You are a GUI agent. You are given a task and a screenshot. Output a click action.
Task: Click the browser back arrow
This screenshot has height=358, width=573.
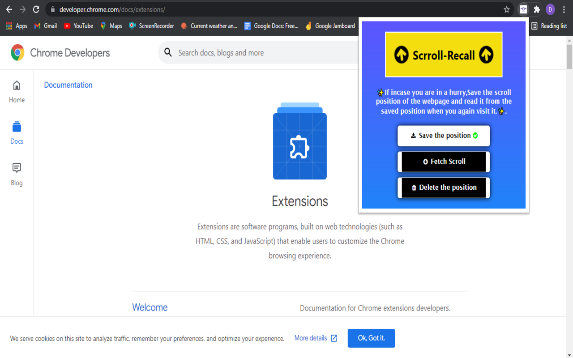coord(9,9)
